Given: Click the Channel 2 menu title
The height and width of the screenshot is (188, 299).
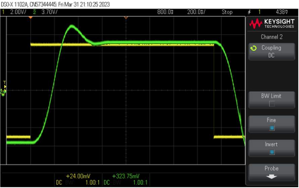Looking at the screenshot, I should (271, 37).
